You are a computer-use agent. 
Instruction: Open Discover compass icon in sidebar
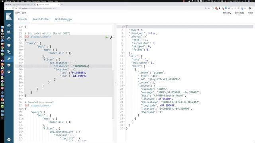coord(9,25)
